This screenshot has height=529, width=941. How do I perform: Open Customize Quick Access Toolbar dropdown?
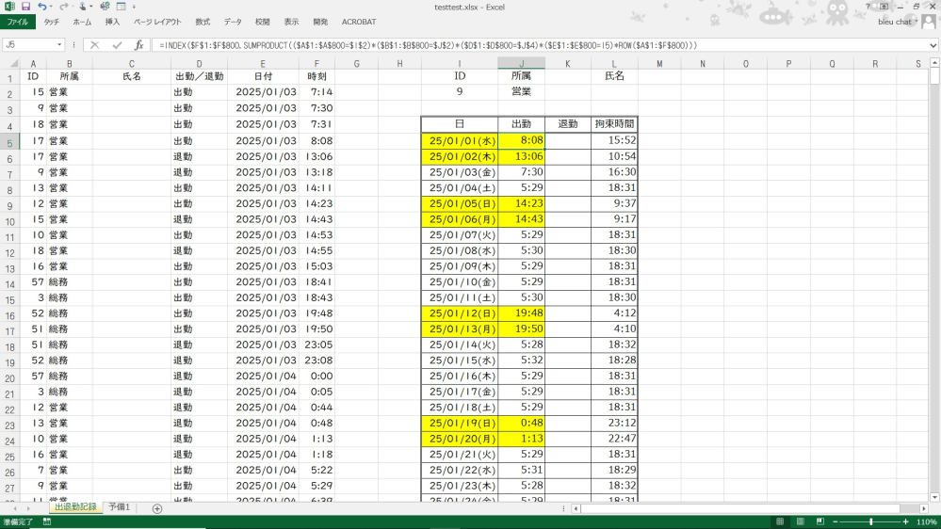(x=134, y=7)
